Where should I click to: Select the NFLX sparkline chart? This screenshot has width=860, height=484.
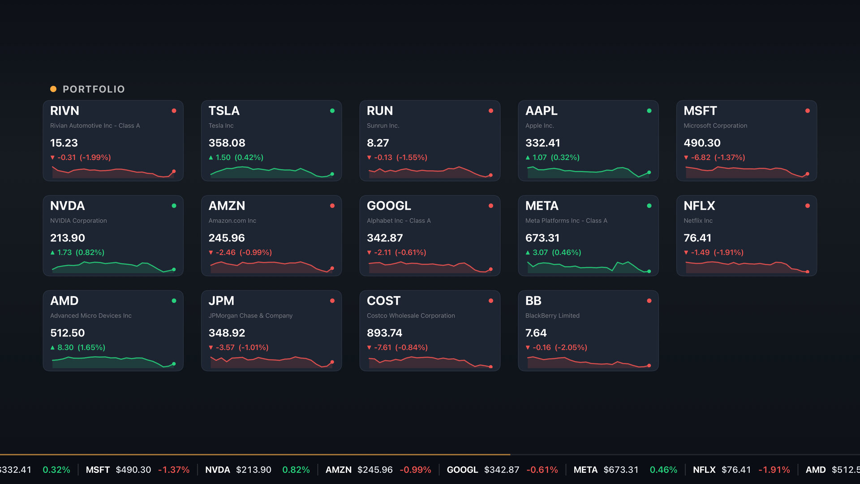click(747, 267)
